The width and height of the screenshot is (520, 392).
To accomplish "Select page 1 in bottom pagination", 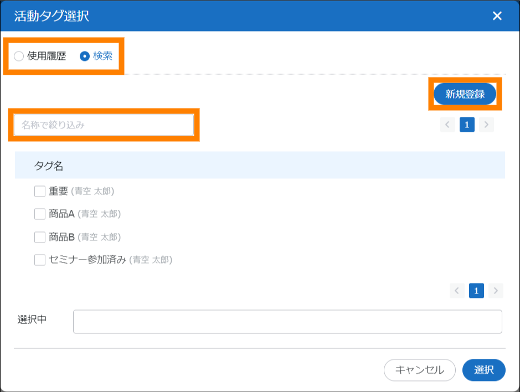I will pyautogui.click(x=476, y=291).
